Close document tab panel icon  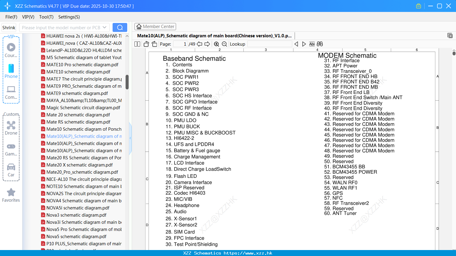pyautogui.click(x=450, y=36)
